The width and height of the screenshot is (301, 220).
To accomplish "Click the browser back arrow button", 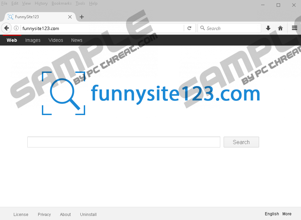I will click(6, 28).
